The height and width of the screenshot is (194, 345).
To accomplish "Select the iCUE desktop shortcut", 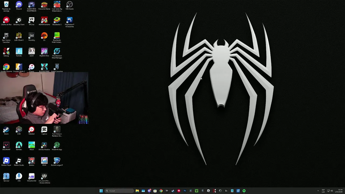I will (19, 131).
